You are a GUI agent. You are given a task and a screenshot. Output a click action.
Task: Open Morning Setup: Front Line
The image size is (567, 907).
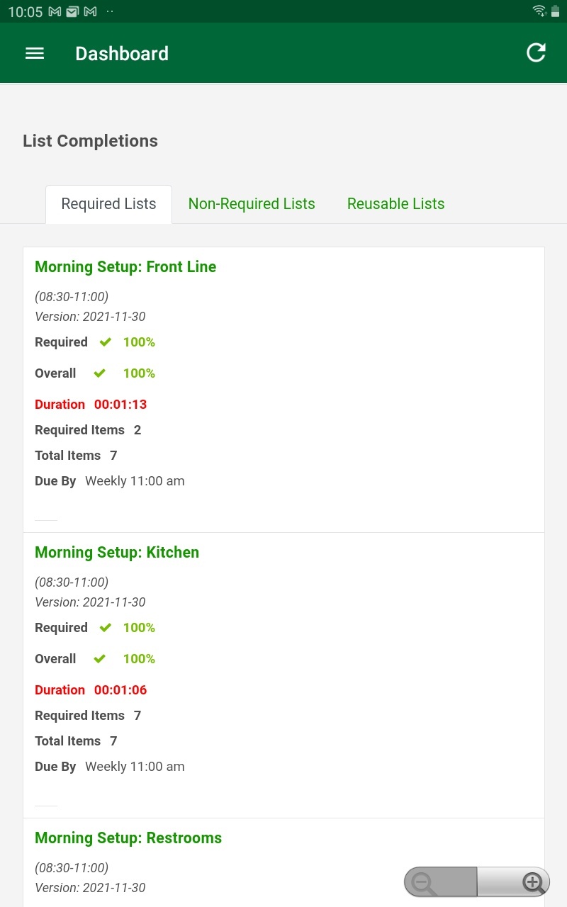125,267
